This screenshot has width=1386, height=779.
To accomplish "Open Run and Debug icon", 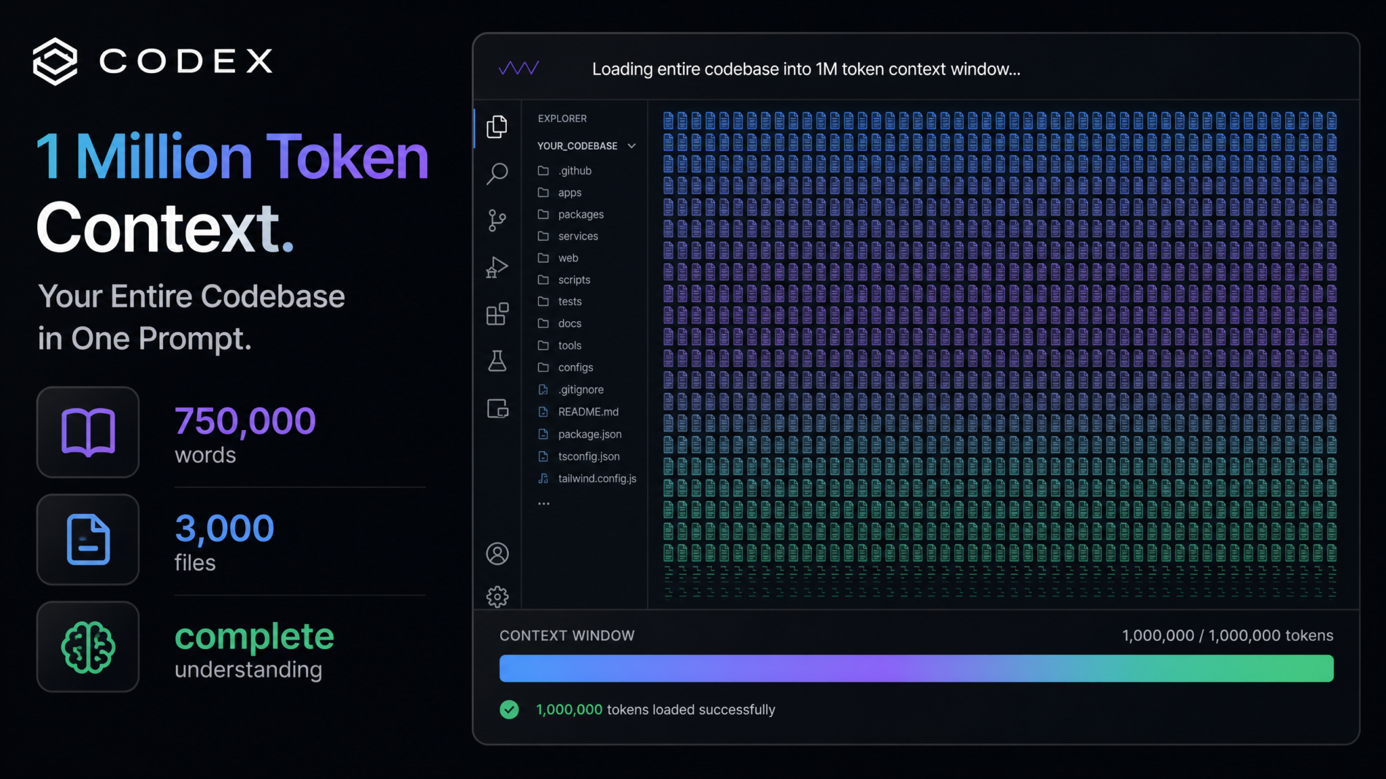I will point(497,268).
